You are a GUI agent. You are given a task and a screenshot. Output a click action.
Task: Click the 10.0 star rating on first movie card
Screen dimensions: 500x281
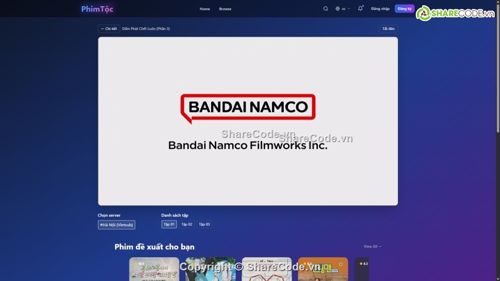139,264
